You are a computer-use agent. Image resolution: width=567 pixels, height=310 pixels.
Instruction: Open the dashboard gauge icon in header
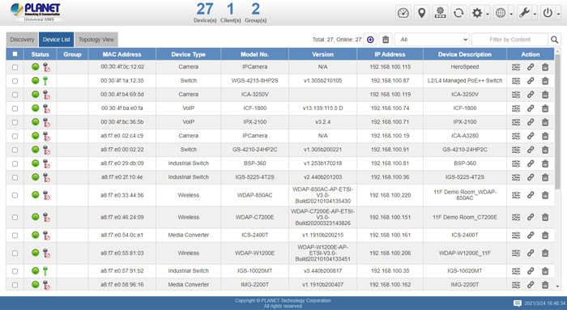click(x=403, y=14)
